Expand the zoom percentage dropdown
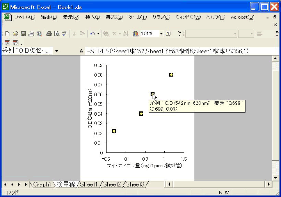Screen dimensions: 281x197 [161, 34]
